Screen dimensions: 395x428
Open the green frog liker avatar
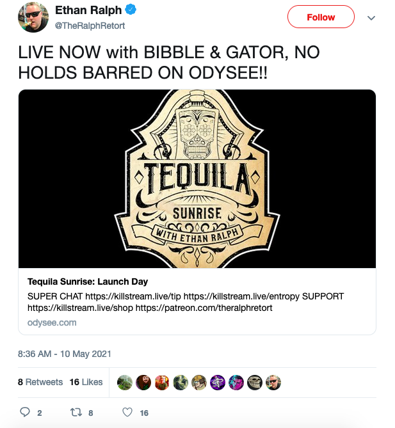click(125, 383)
